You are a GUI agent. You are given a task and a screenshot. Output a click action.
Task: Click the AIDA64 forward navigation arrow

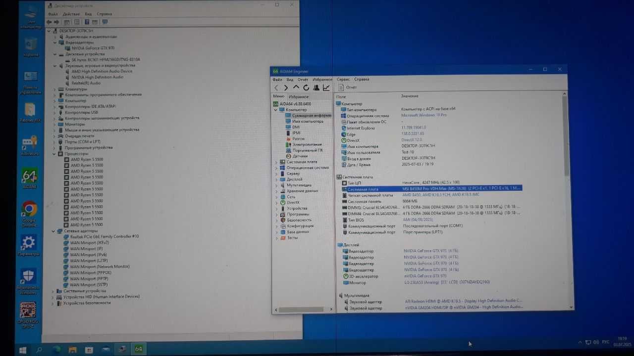286,88
